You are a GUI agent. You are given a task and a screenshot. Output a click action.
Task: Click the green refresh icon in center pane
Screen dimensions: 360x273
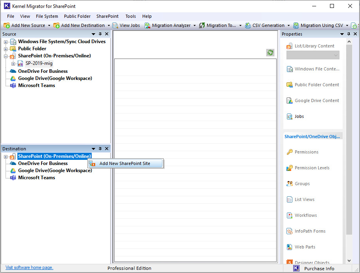coord(270,53)
